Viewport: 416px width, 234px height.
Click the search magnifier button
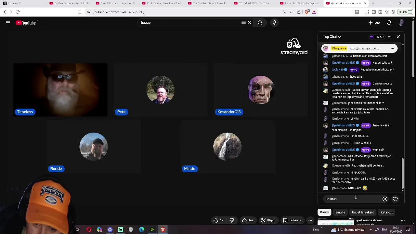(260, 23)
